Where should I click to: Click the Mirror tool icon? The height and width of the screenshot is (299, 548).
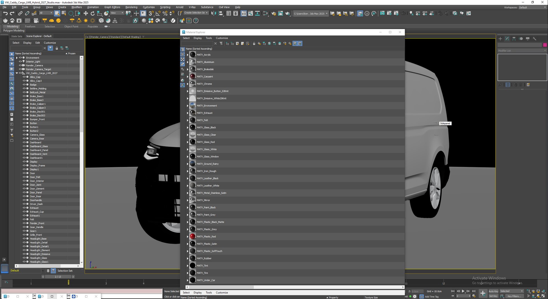point(213,13)
